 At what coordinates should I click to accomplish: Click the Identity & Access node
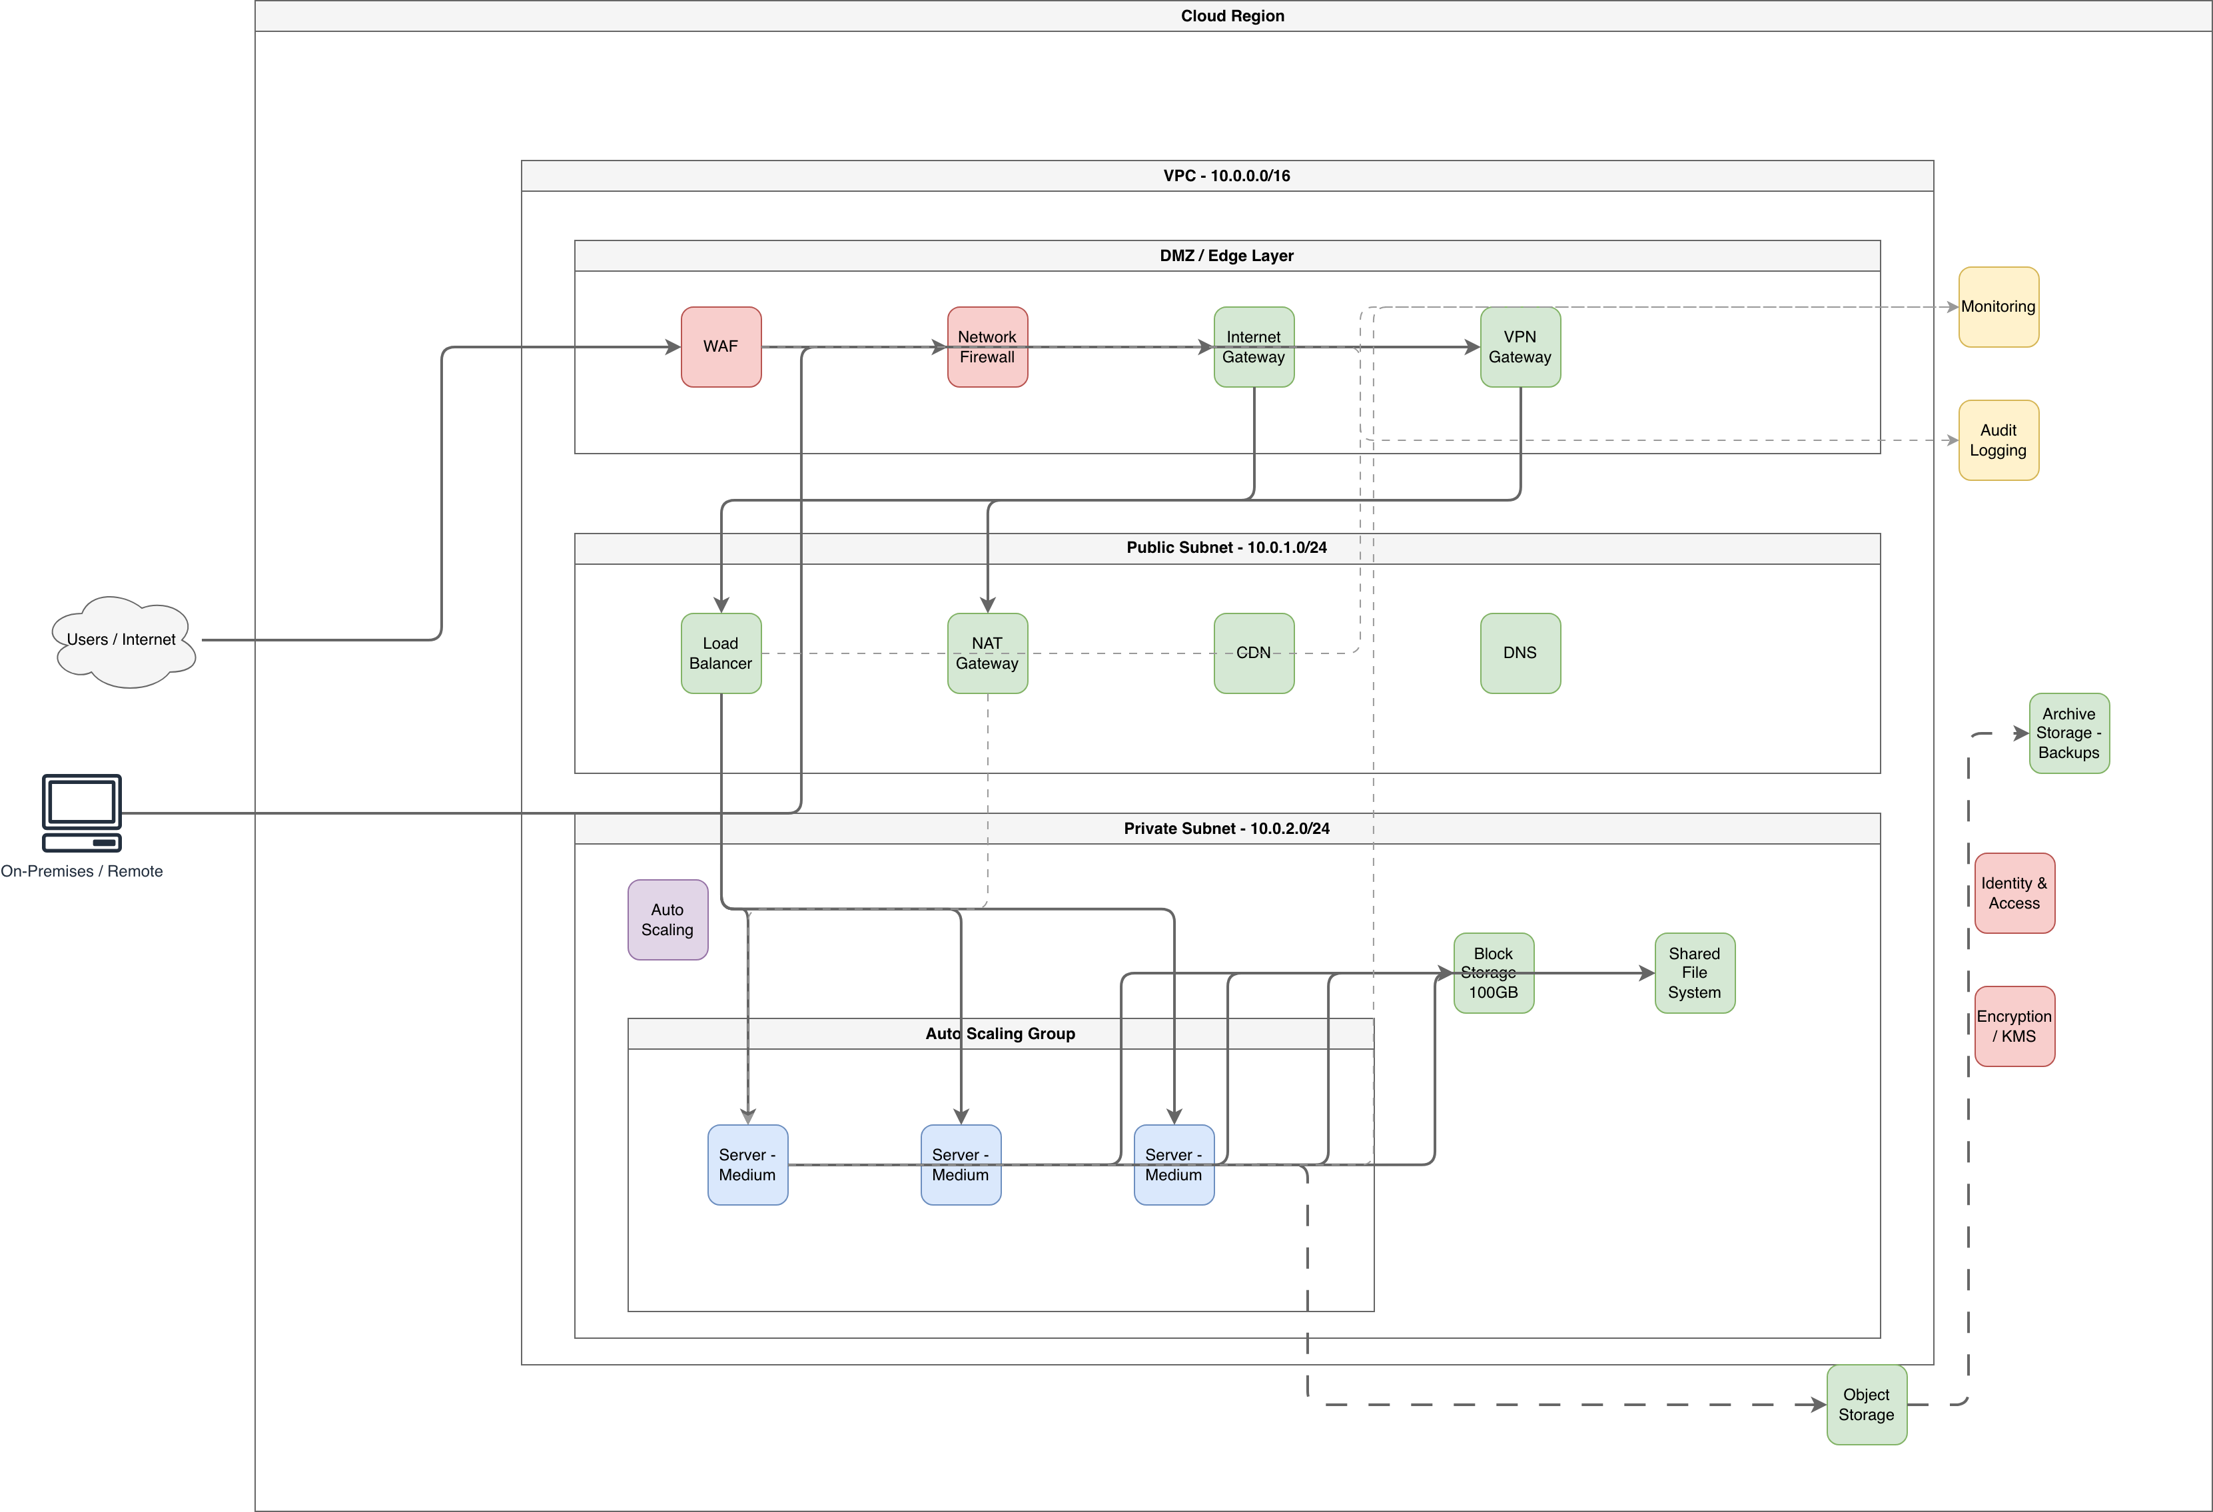pos(2015,893)
